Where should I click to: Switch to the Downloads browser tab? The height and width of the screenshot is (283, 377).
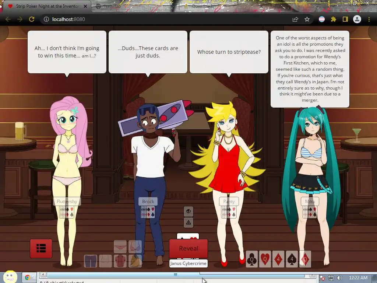203,6
